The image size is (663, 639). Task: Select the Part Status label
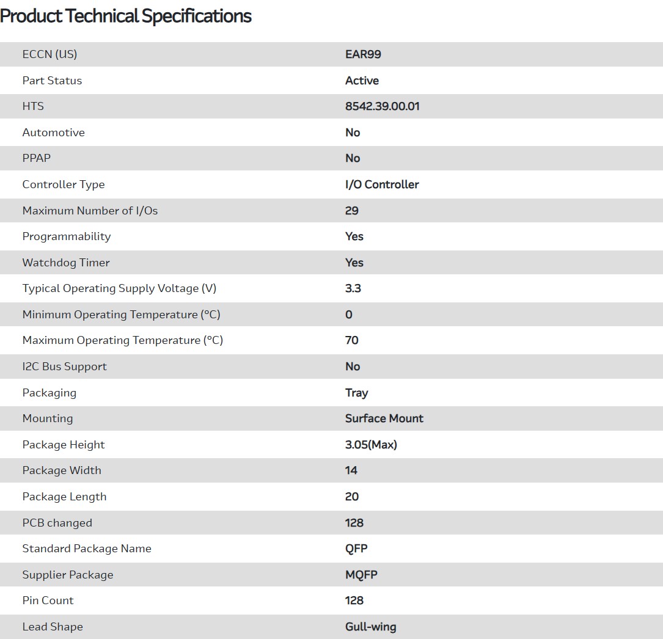tap(52, 81)
